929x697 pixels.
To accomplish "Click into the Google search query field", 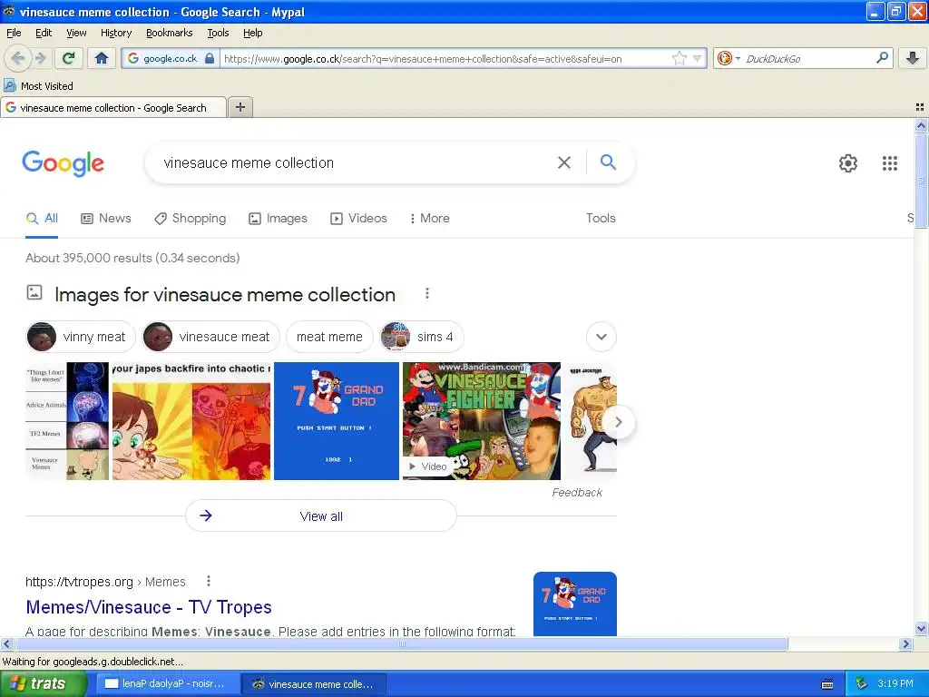I will pos(356,162).
